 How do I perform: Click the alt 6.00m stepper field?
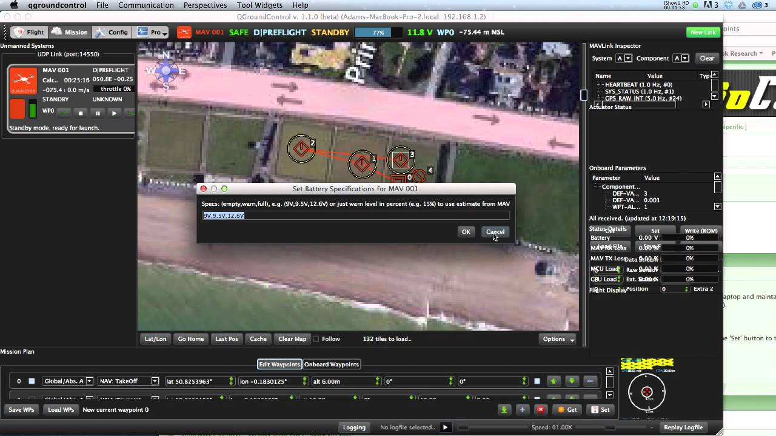click(346, 381)
